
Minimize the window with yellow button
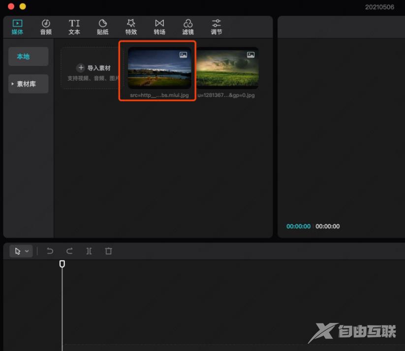tap(23, 6)
